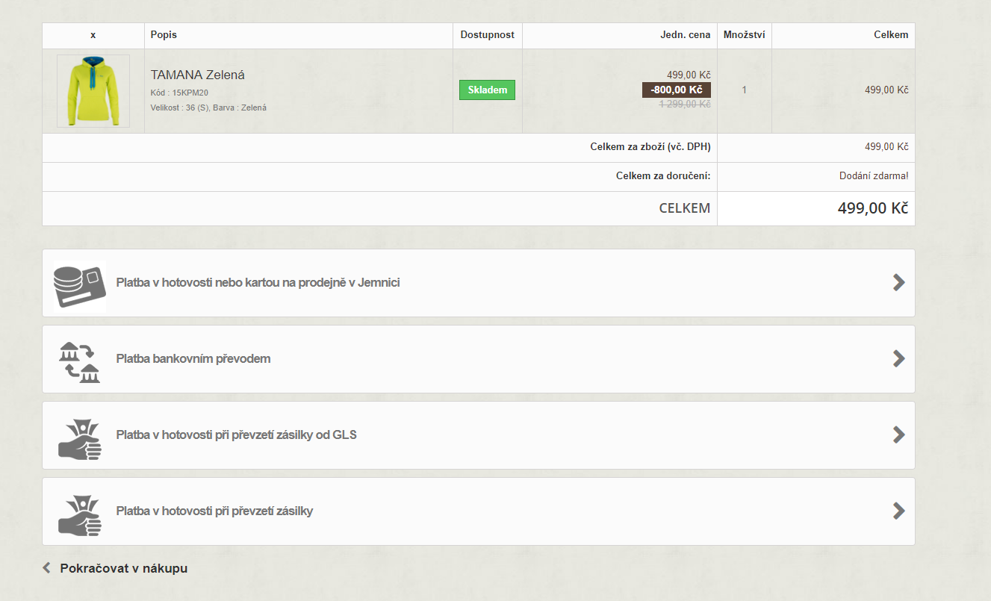Open chevron on last cash on delivery row
The height and width of the screenshot is (601, 991).
pyautogui.click(x=898, y=511)
